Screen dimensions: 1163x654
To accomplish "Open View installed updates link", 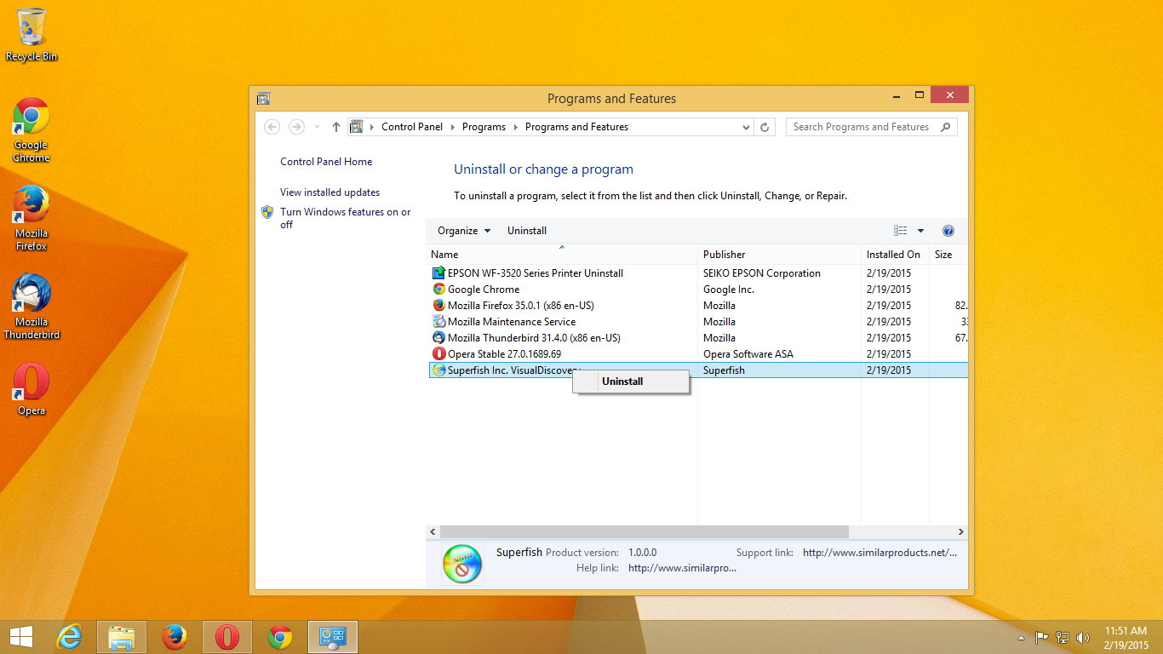I will pyautogui.click(x=329, y=192).
